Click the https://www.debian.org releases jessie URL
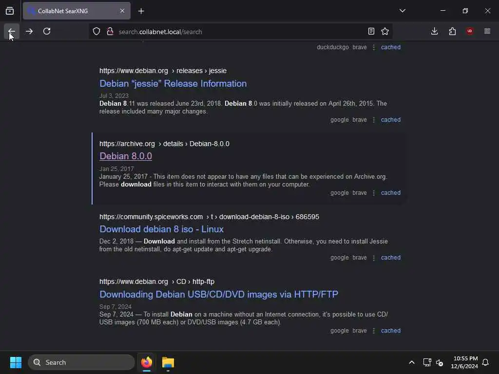 point(163,71)
